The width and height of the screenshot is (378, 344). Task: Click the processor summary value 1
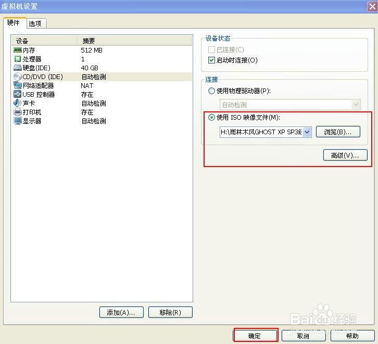tap(83, 59)
